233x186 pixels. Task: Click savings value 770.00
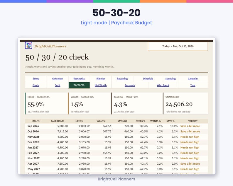tap(129, 126)
